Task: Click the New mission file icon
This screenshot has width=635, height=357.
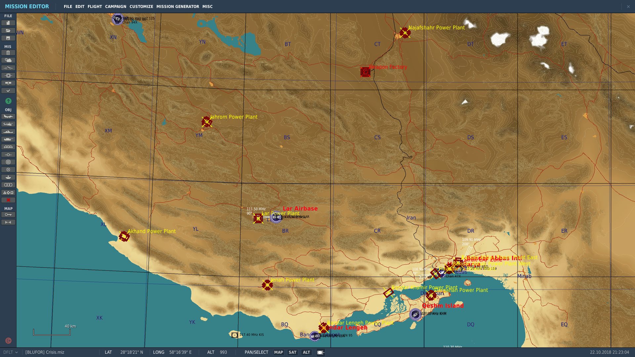Action: pos(8,23)
